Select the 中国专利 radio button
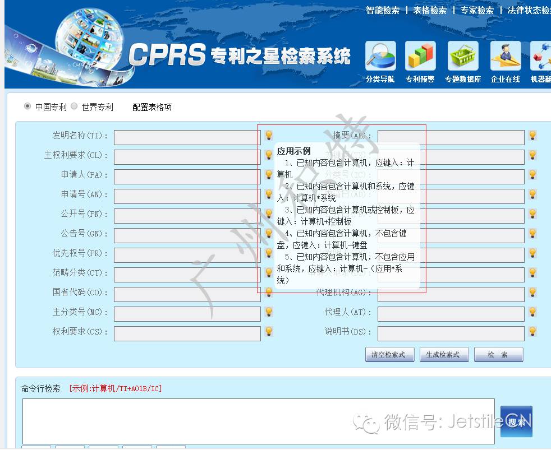 coord(27,106)
